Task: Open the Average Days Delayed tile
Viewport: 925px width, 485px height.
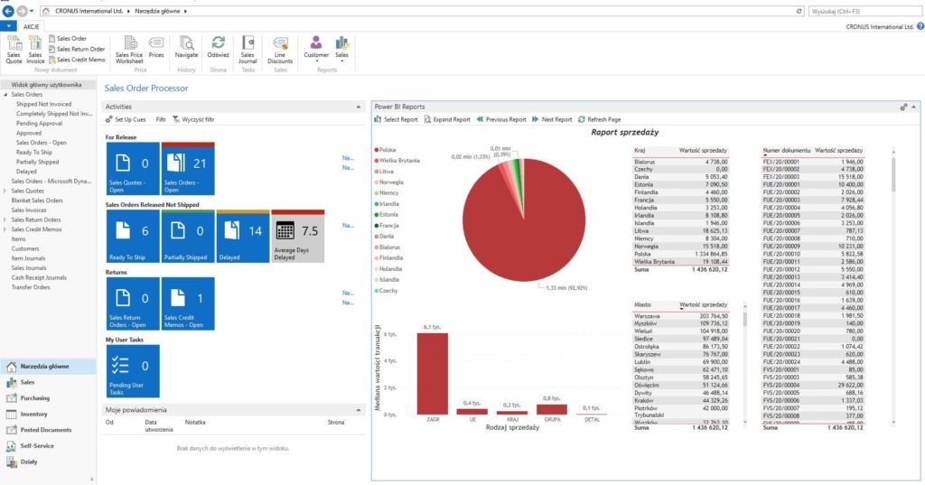Action: click(297, 236)
